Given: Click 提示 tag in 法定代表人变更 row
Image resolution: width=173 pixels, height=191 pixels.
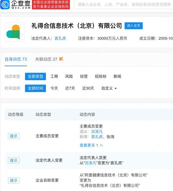Looking at the screenshot, I should (14, 160).
